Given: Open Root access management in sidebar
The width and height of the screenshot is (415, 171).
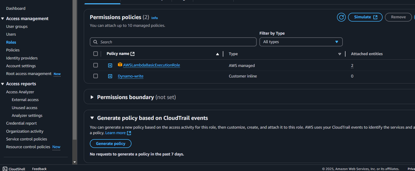Looking at the screenshot, I should pos(29,73).
